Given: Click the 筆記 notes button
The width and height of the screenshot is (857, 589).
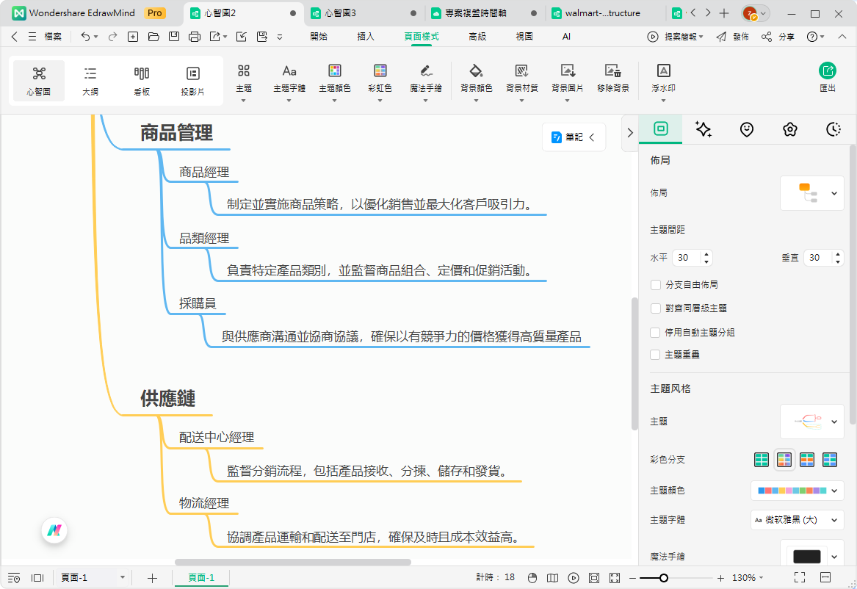Looking at the screenshot, I should (573, 137).
